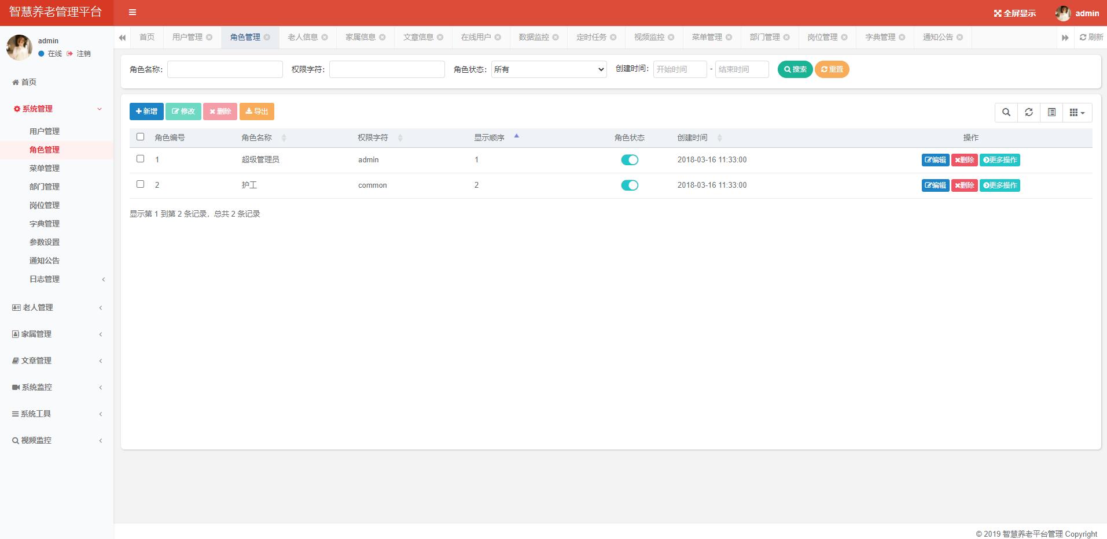Expand the 老人管理 sidebar menu
This screenshot has height=539, width=1107.
click(x=57, y=307)
